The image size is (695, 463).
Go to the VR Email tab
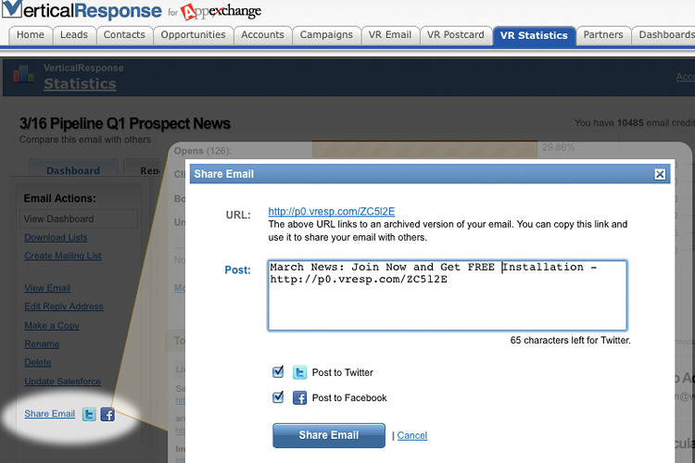[390, 35]
